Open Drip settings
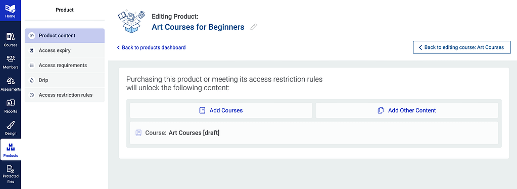The width and height of the screenshot is (517, 189). tap(65, 80)
